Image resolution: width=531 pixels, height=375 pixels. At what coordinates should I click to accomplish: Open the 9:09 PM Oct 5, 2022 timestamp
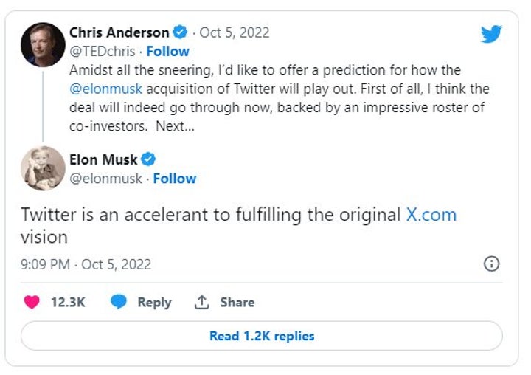[x=86, y=264]
